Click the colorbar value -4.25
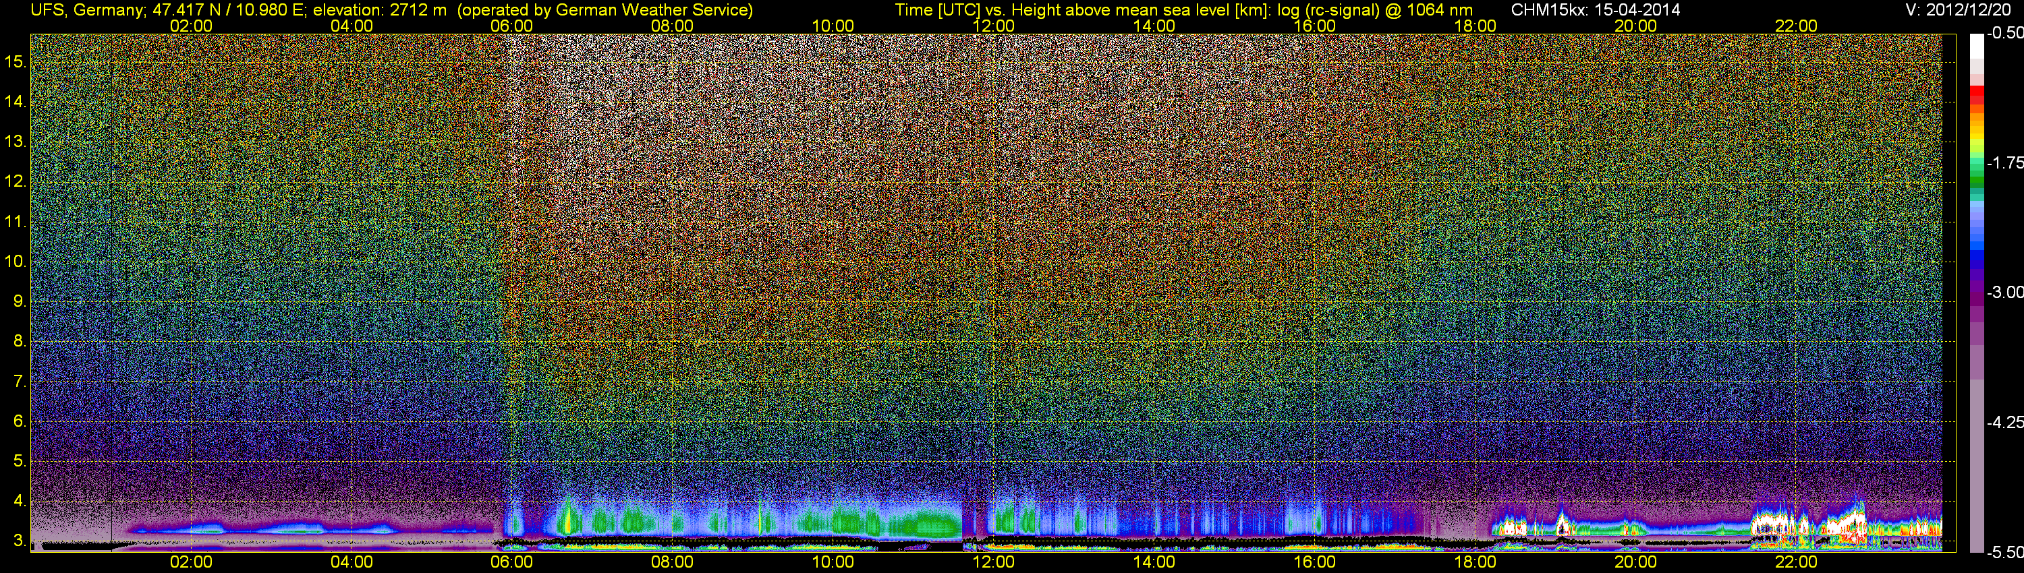Image resolution: width=2024 pixels, height=573 pixels. [2004, 422]
